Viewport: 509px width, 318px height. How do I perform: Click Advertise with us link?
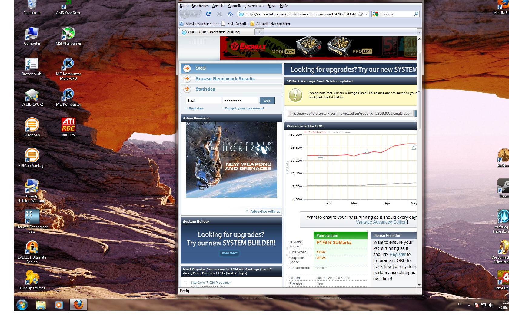pos(265,212)
